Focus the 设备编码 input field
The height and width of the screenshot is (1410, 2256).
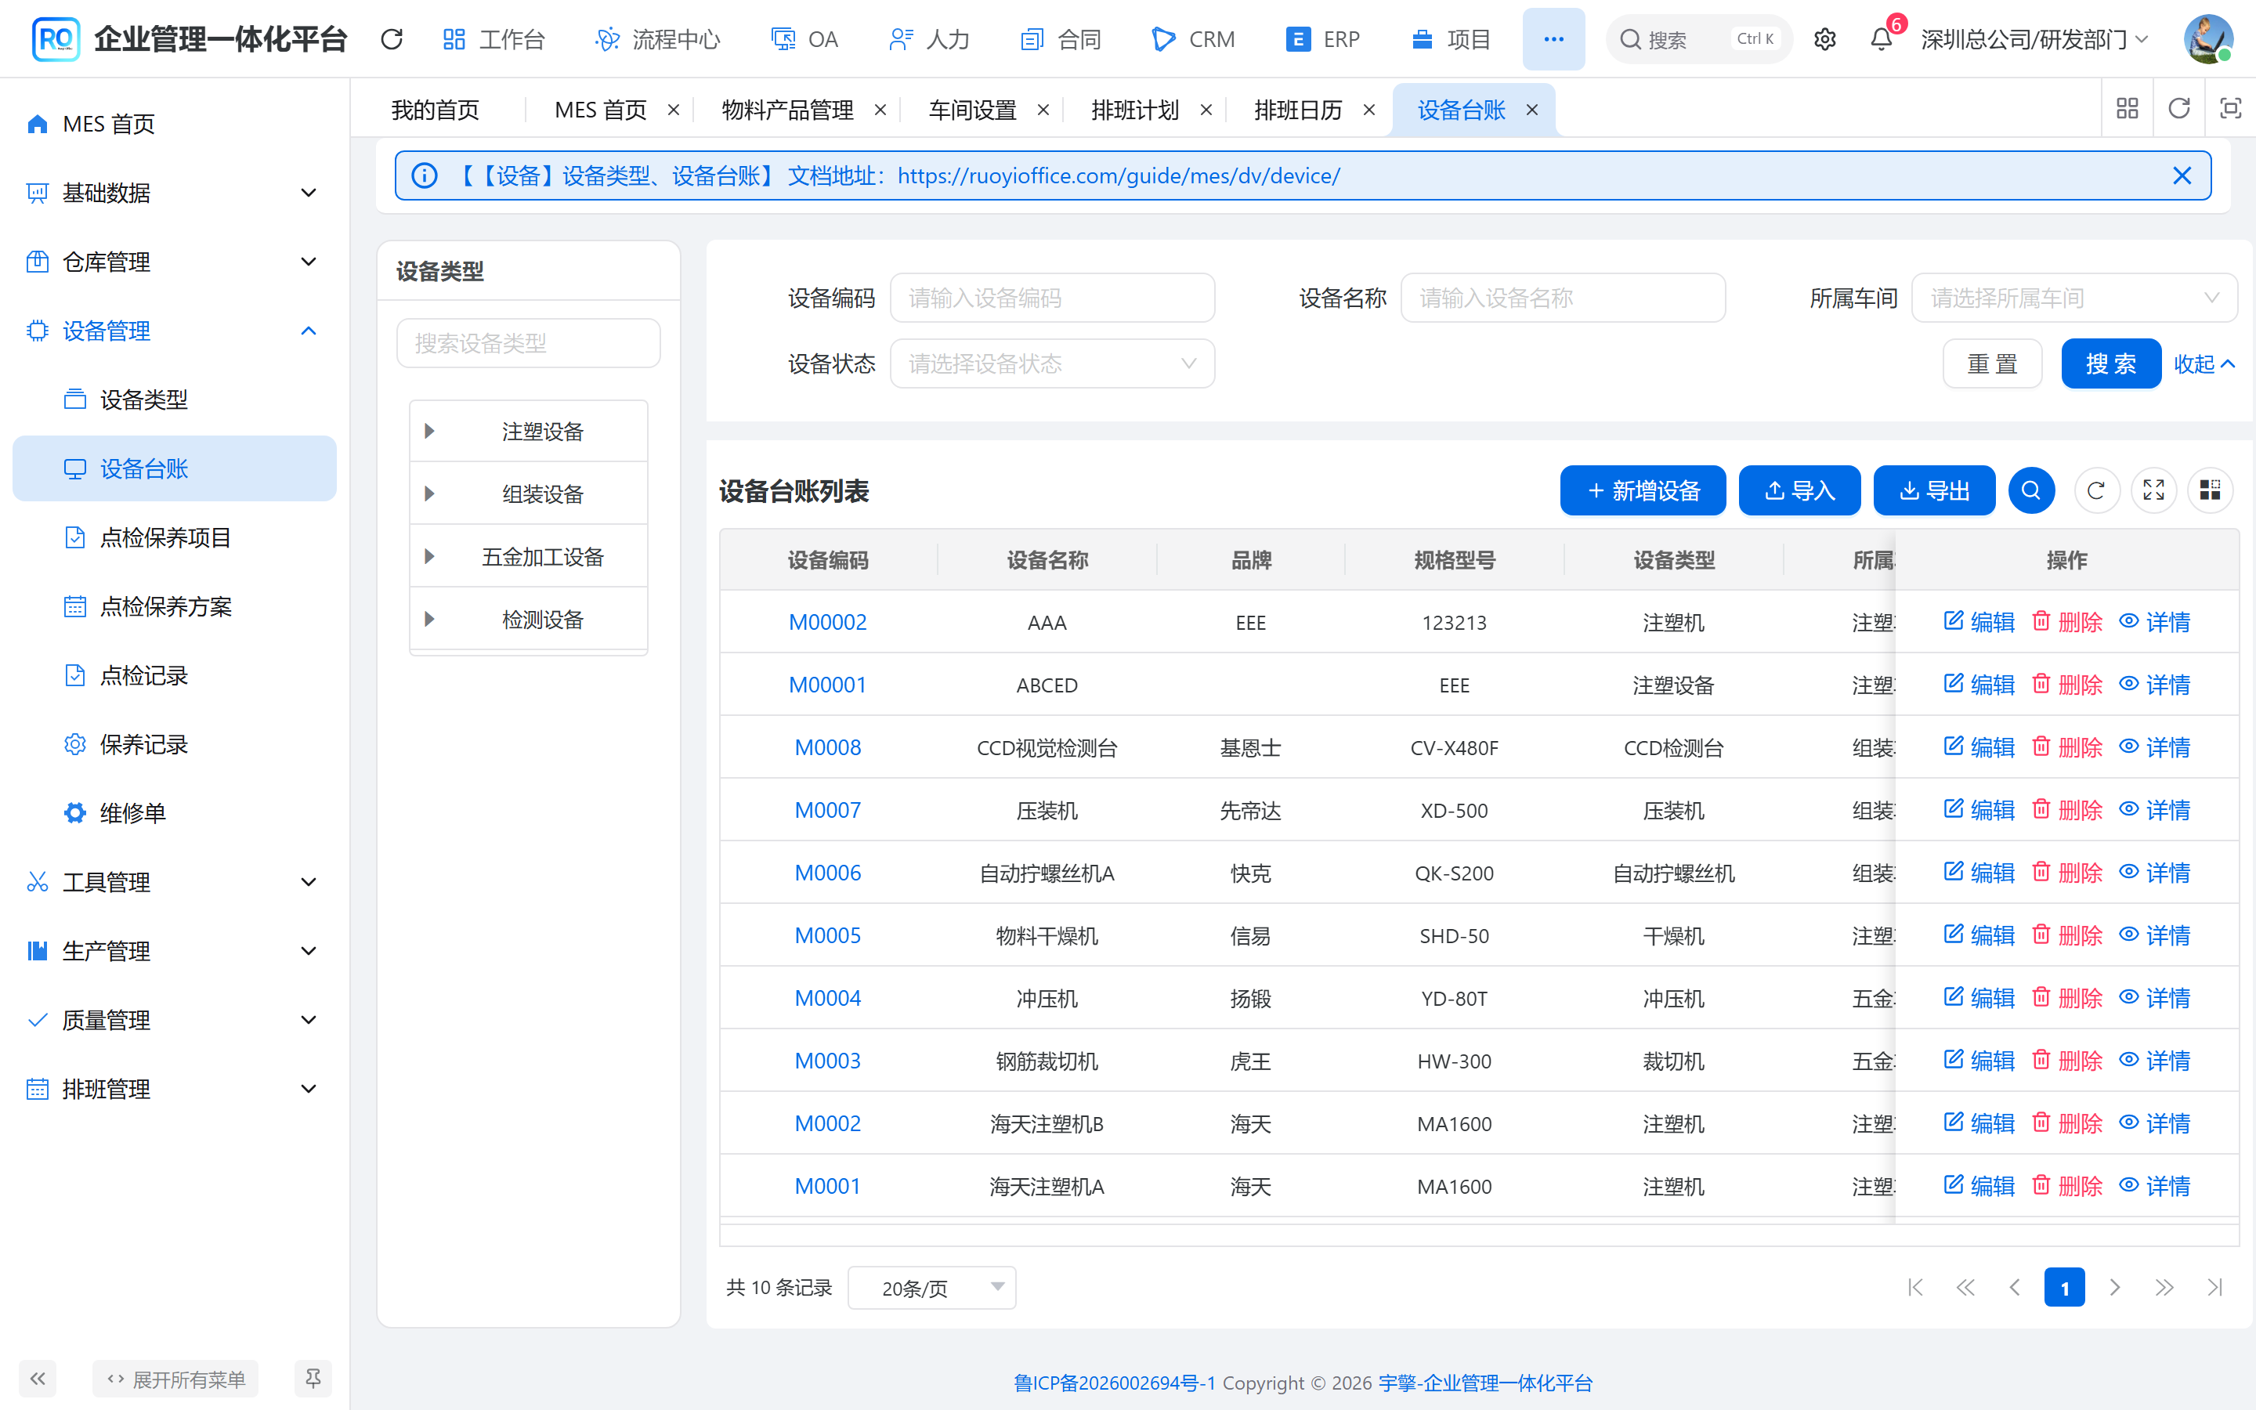tap(1053, 298)
